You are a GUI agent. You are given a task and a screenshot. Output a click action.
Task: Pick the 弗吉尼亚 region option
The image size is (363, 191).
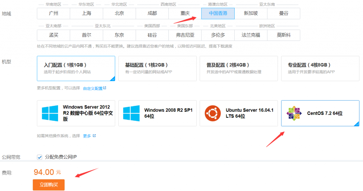(185, 35)
